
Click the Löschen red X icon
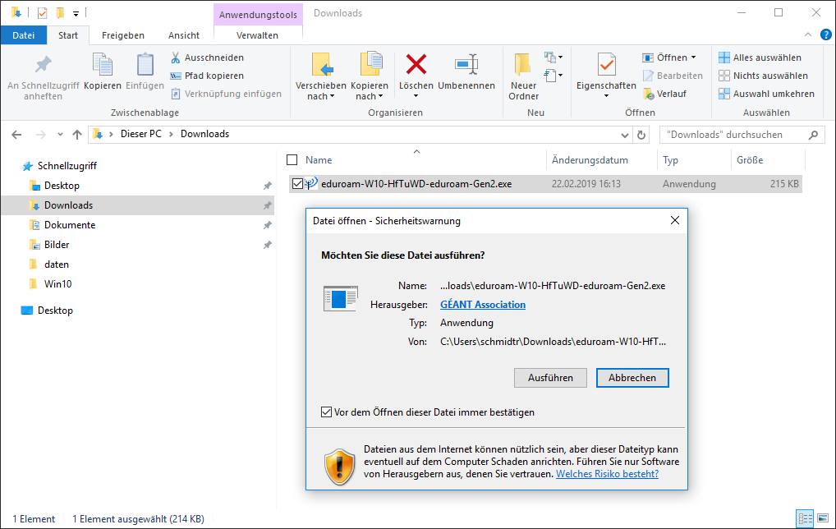click(416, 65)
